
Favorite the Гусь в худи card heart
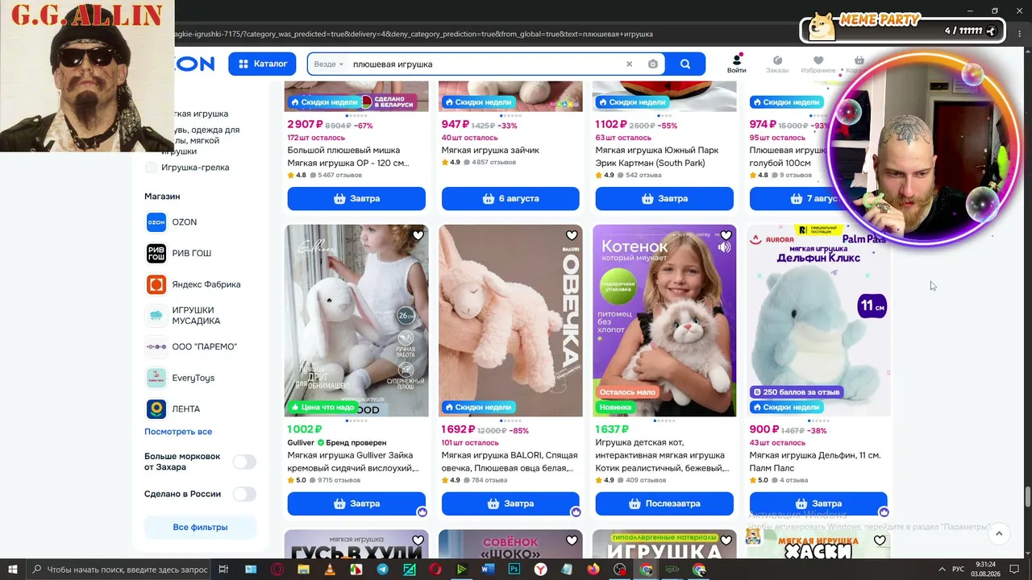tap(418, 541)
